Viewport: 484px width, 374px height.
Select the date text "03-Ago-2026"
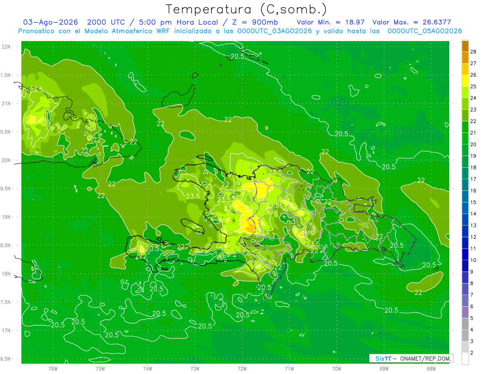point(50,22)
